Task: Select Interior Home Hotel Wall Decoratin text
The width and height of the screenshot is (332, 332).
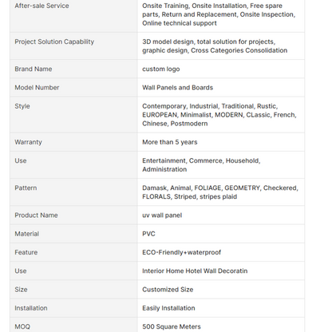Action: pyautogui.click(x=195, y=271)
